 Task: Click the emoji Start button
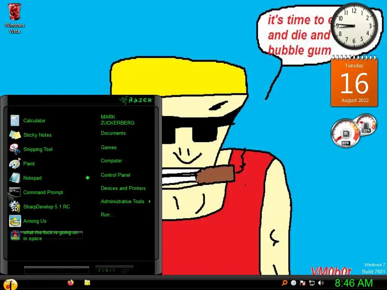tap(10, 284)
